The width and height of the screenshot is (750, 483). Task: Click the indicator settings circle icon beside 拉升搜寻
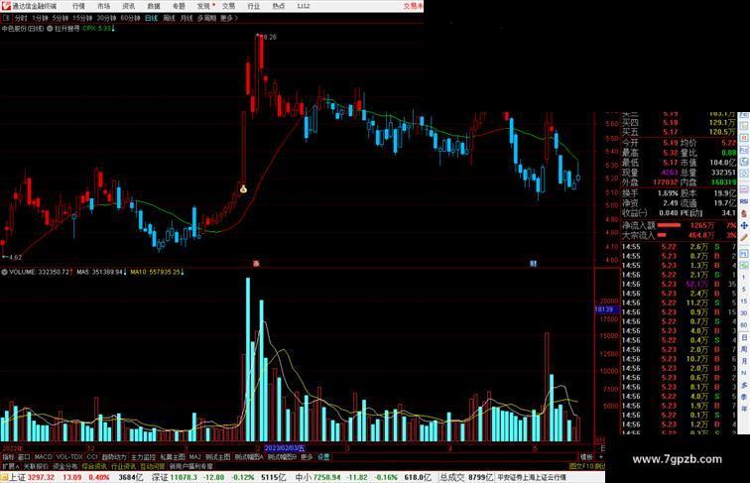click(50, 29)
